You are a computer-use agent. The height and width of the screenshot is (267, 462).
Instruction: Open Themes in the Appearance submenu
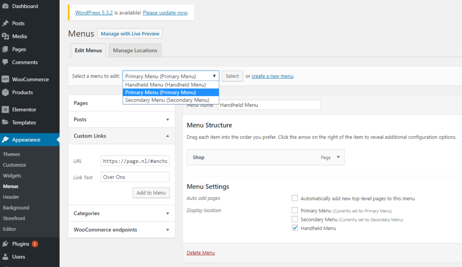click(11, 154)
